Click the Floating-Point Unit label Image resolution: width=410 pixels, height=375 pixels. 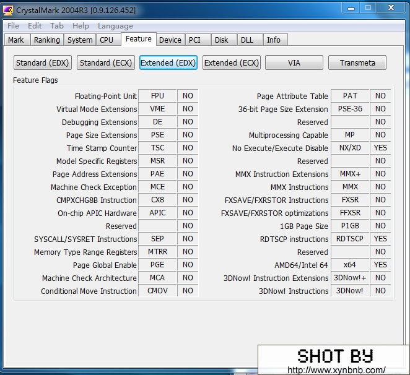(106, 97)
